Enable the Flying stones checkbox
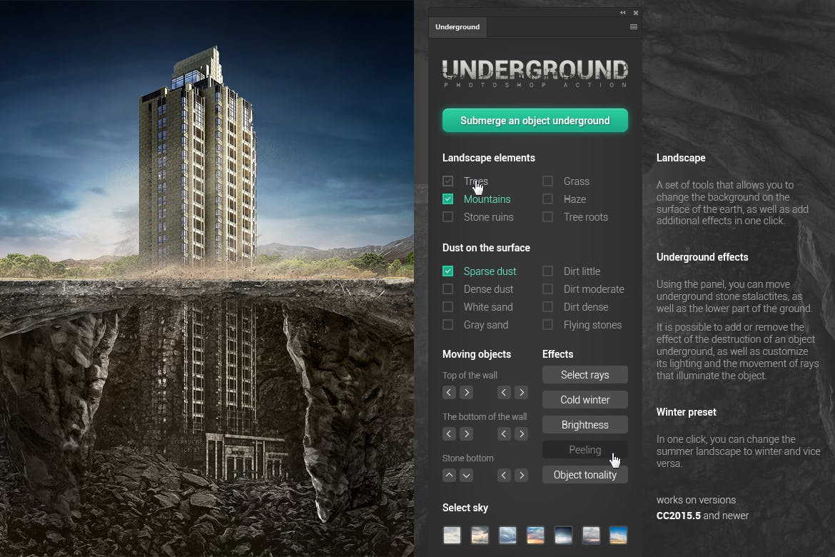The height and width of the screenshot is (557, 835). [x=547, y=325]
